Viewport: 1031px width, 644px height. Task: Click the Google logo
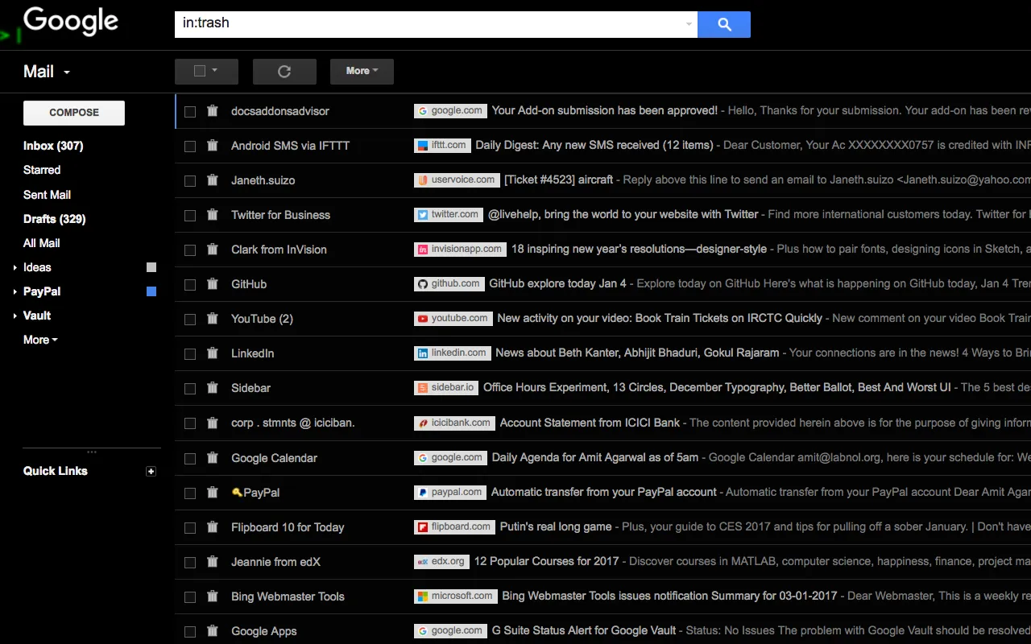tap(71, 21)
